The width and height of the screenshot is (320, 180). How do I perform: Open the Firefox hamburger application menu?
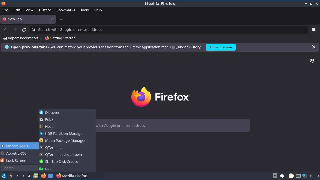click(x=314, y=30)
